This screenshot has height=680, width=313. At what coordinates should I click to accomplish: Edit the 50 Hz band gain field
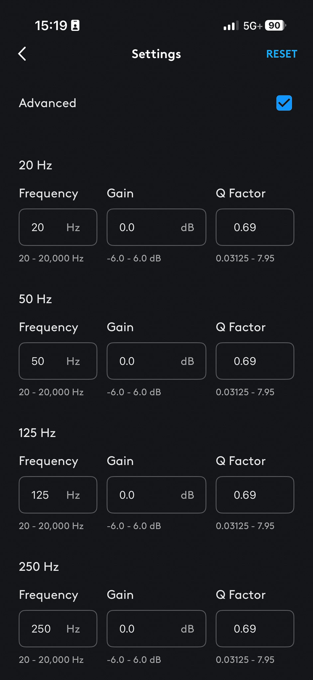[156, 361]
